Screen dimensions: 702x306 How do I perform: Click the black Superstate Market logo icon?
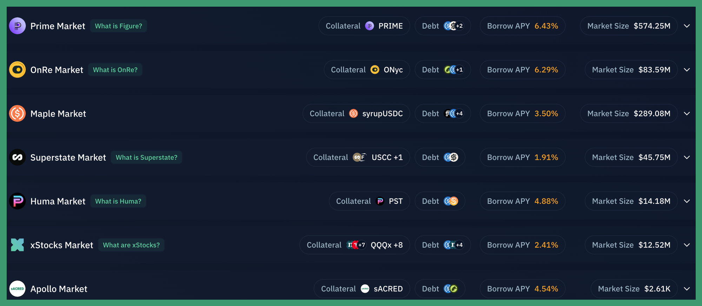pyautogui.click(x=17, y=157)
